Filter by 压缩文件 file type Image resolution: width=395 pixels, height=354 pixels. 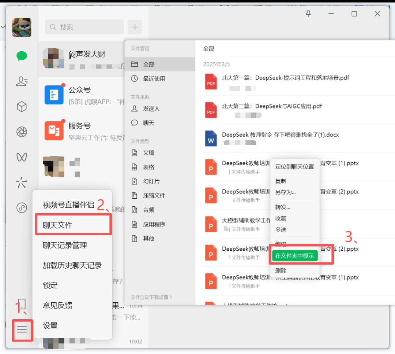(160, 195)
